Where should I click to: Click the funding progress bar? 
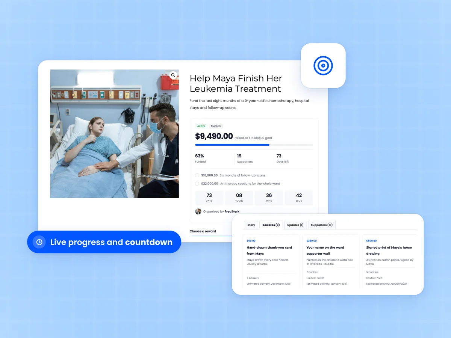[254, 145]
